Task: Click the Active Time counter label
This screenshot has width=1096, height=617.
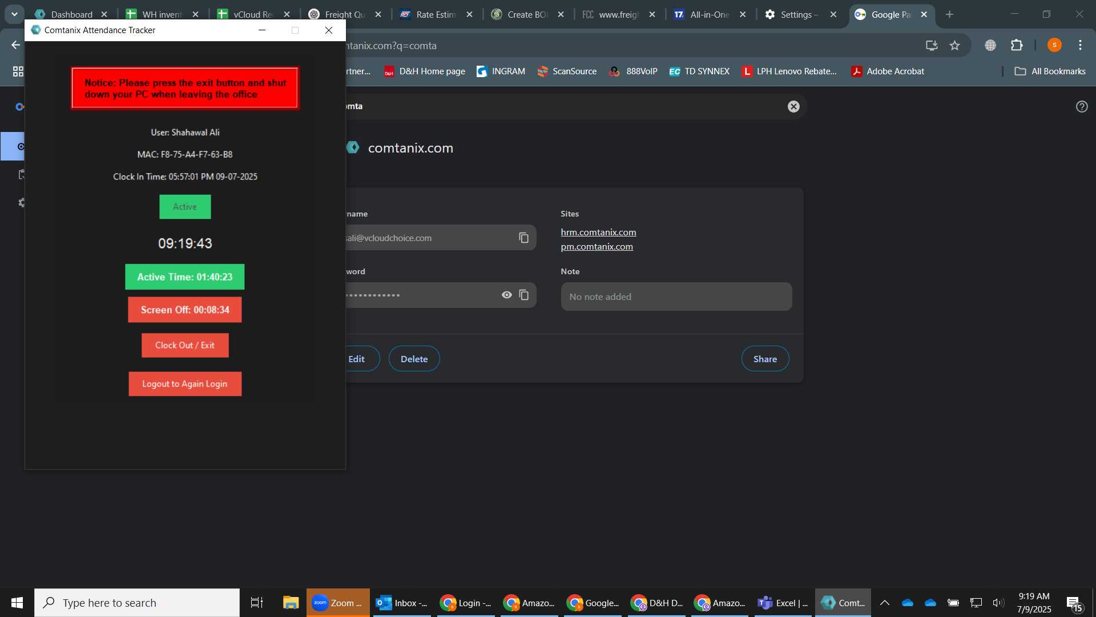Action: tap(185, 277)
